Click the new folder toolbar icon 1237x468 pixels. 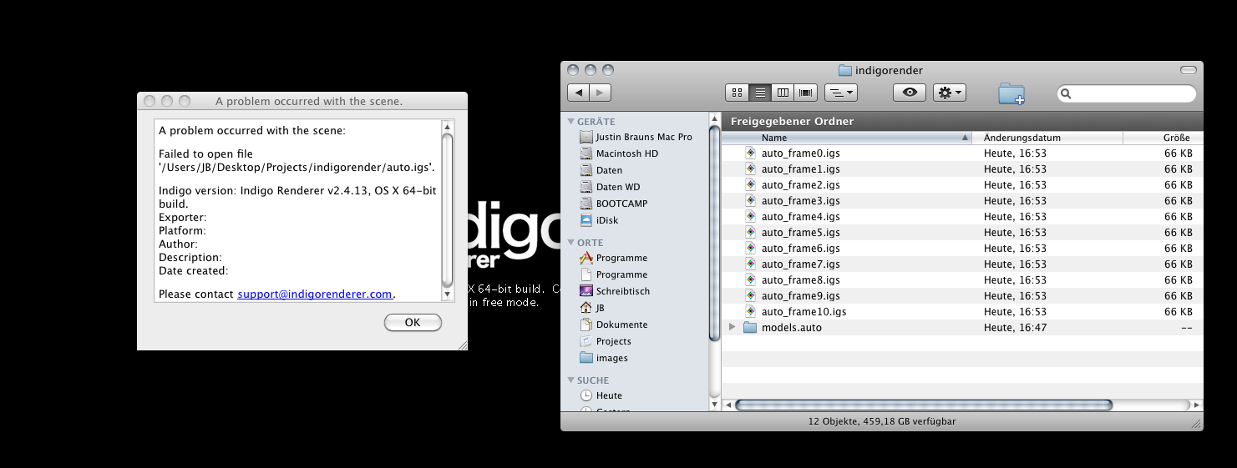[x=1011, y=93]
